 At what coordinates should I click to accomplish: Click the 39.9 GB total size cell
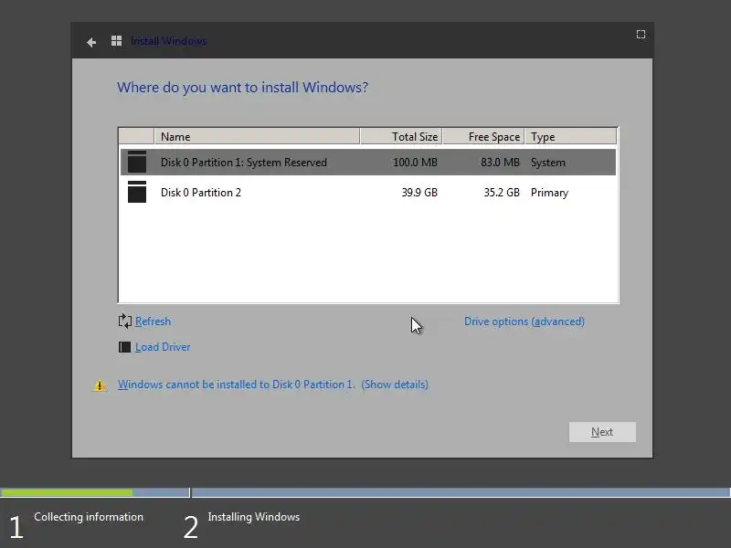419,193
